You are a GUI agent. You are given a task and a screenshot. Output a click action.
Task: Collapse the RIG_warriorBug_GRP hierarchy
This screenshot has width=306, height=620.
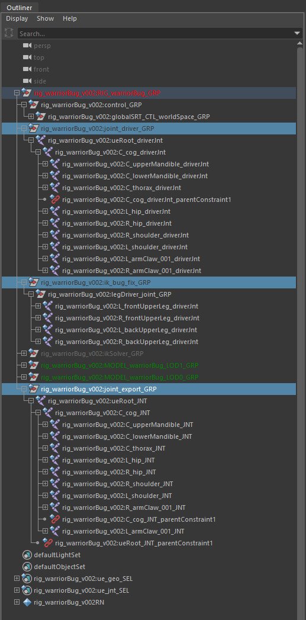click(x=17, y=93)
